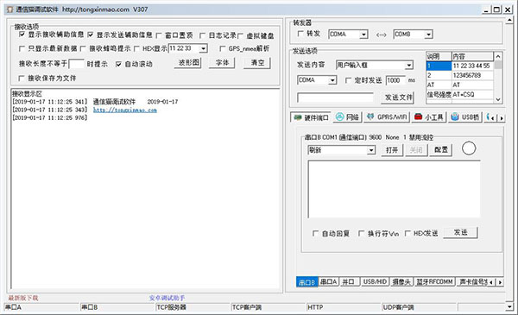Click the 发送 send button

click(x=460, y=232)
